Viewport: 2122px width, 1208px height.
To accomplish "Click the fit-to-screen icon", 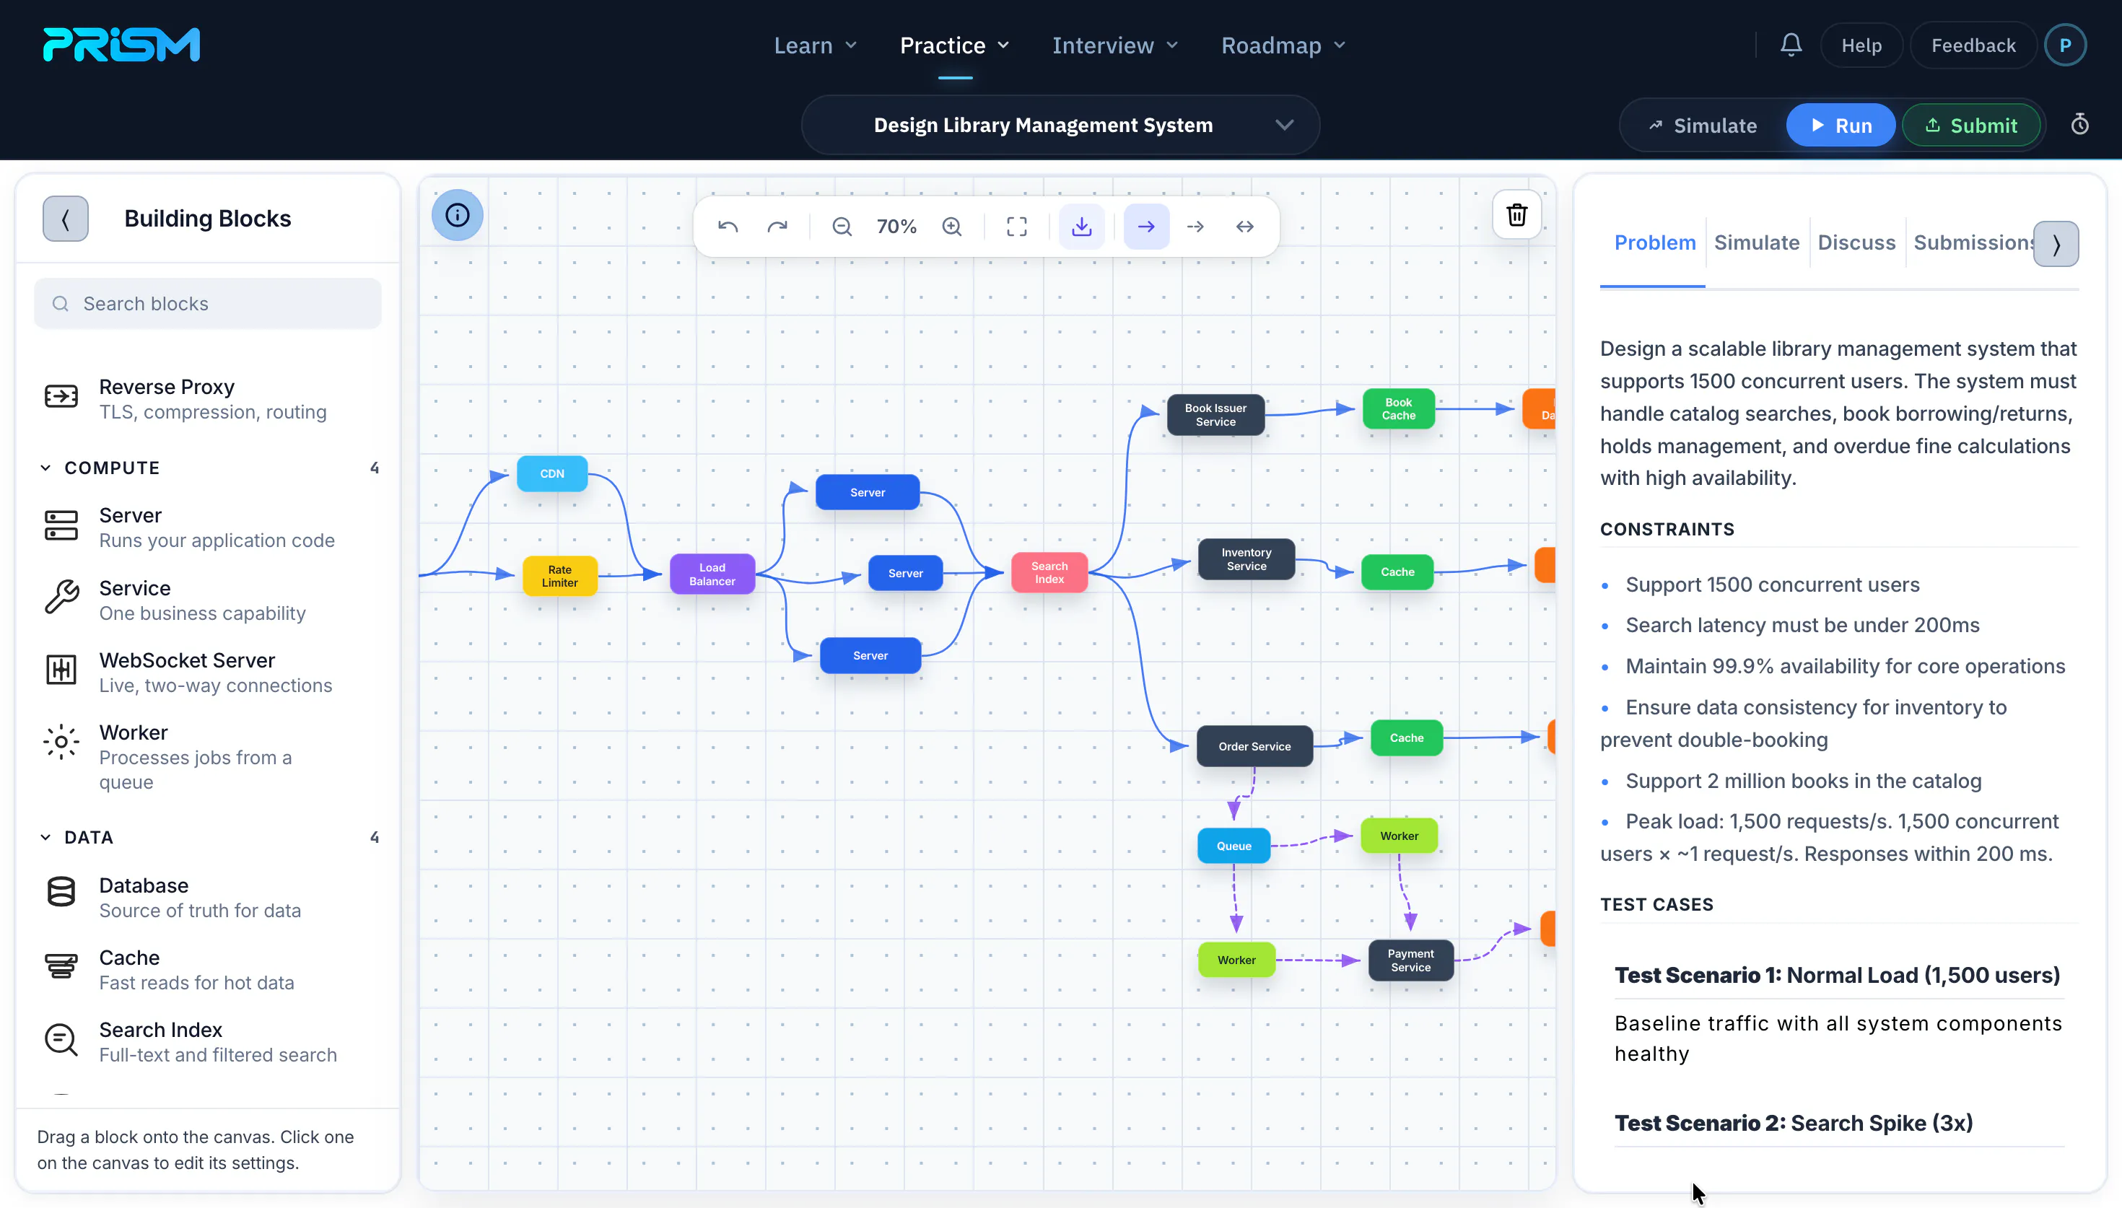I will [x=1017, y=227].
